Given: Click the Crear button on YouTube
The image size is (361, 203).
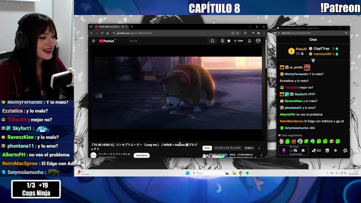Looking at the screenshot, I should [x=238, y=41].
